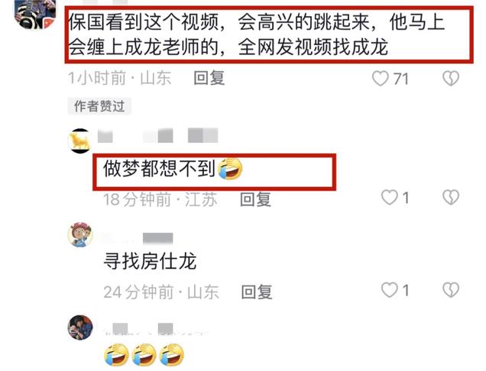Select the 保国看到这个视频 comment text
486x371 pixels.
256,34
